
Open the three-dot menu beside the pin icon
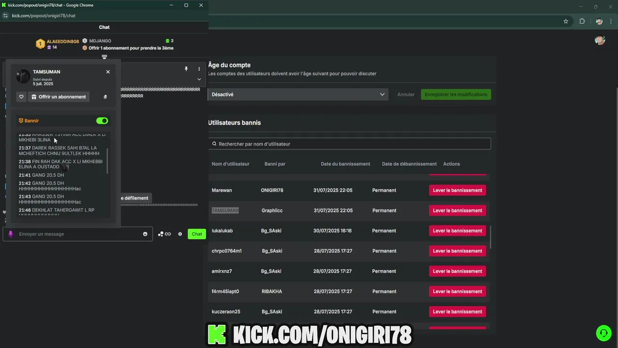pyautogui.click(x=199, y=69)
